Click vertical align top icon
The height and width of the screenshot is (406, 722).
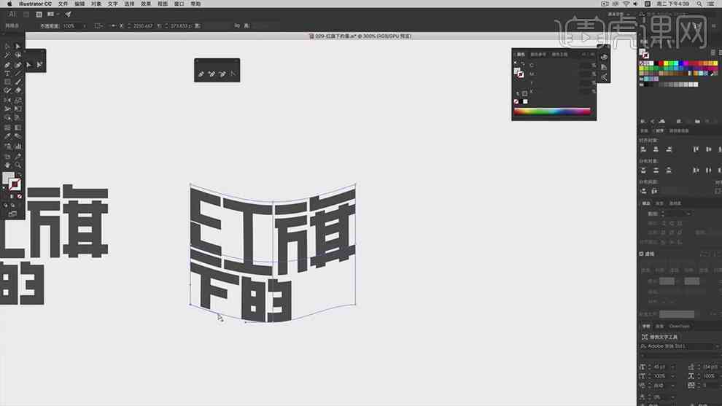point(696,149)
